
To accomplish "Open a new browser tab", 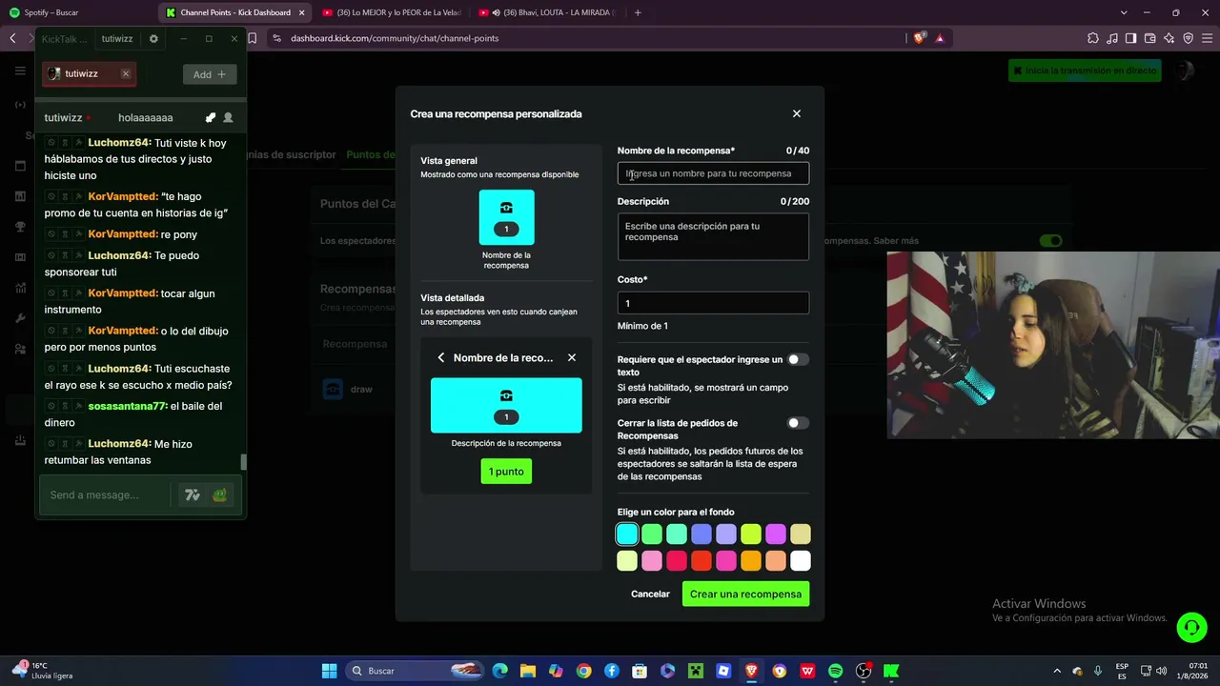I will [638, 12].
